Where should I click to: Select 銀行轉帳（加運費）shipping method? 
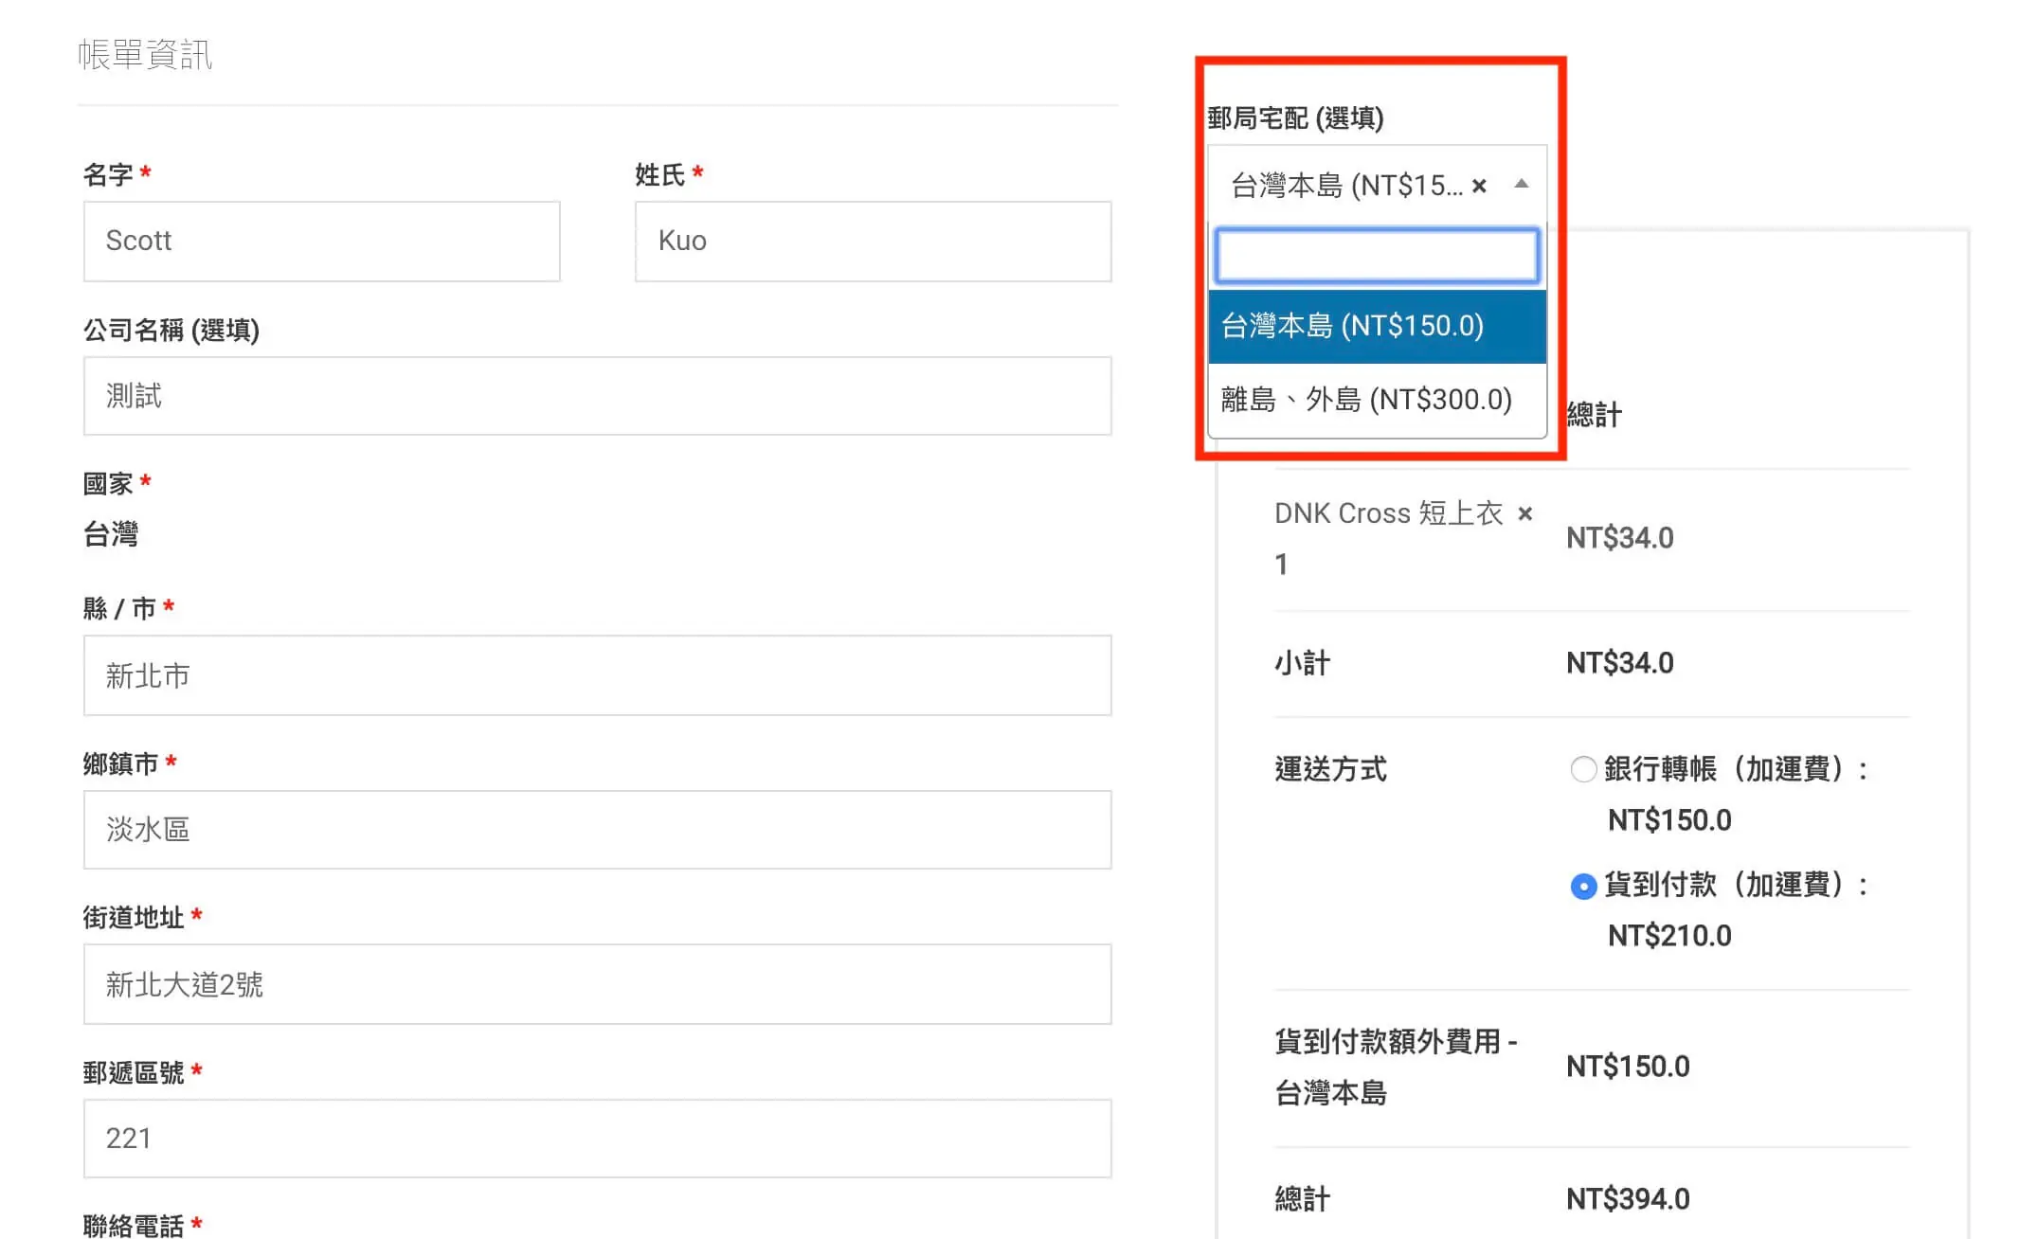tap(1583, 769)
